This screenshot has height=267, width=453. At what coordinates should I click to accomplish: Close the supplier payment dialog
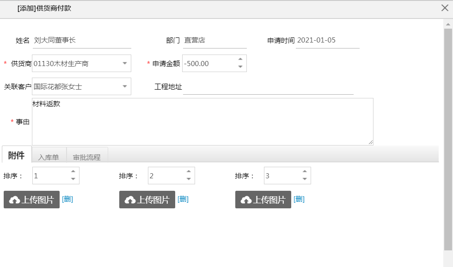click(445, 8)
